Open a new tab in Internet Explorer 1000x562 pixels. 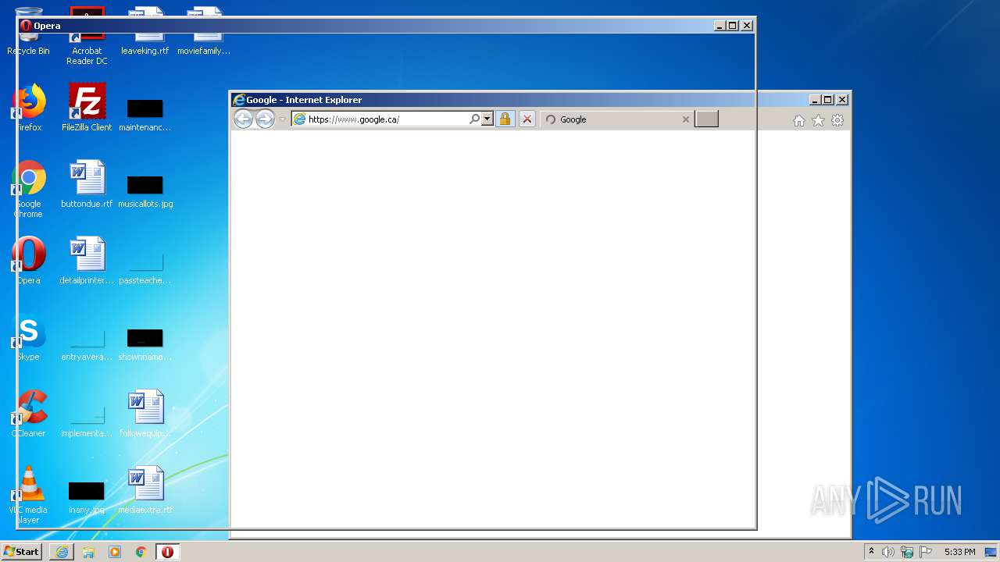click(706, 119)
